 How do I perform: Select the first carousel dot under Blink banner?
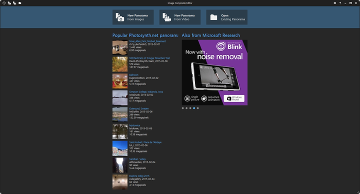point(183,108)
